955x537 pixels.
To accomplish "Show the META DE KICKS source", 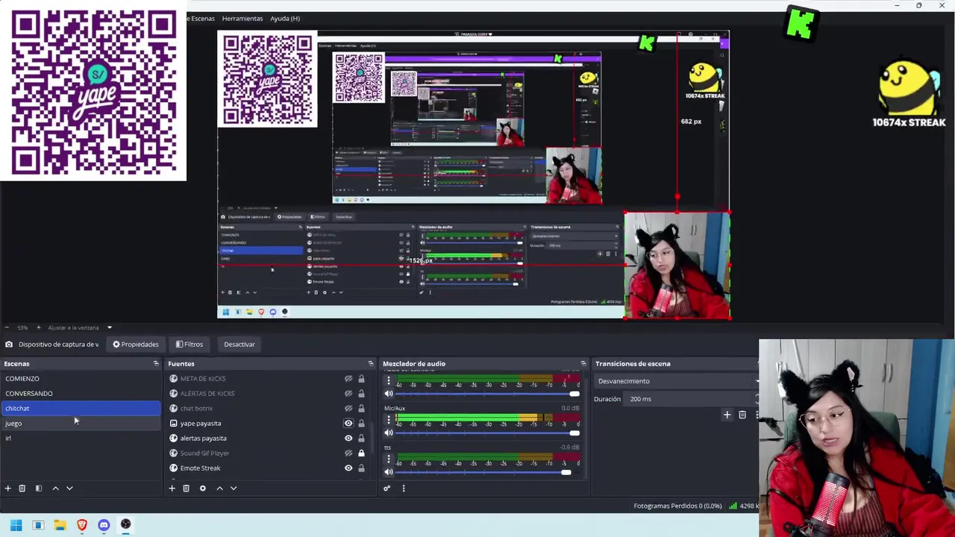I will click(348, 379).
